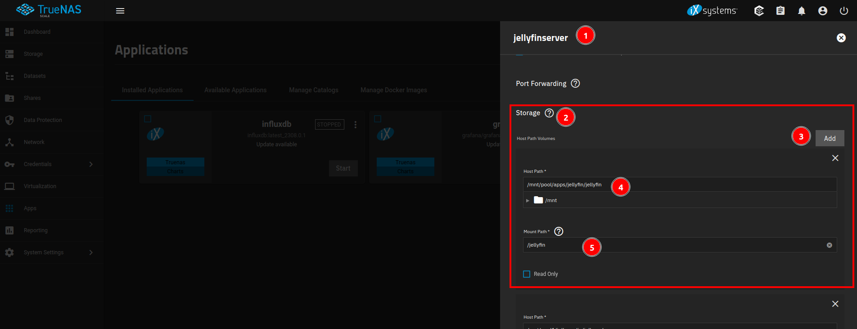
Task: Click the power icon in top bar
Action: point(843,11)
